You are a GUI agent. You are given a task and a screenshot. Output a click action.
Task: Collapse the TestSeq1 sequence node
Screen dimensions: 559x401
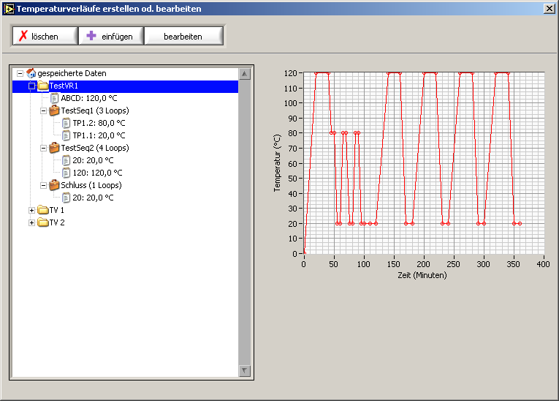(x=43, y=111)
